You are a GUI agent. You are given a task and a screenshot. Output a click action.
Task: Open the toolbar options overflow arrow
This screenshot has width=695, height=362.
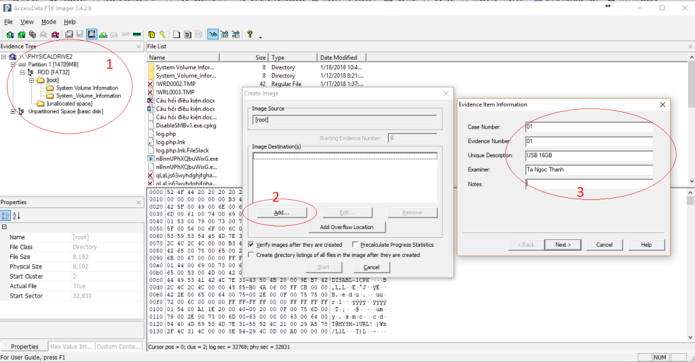[x=260, y=37]
